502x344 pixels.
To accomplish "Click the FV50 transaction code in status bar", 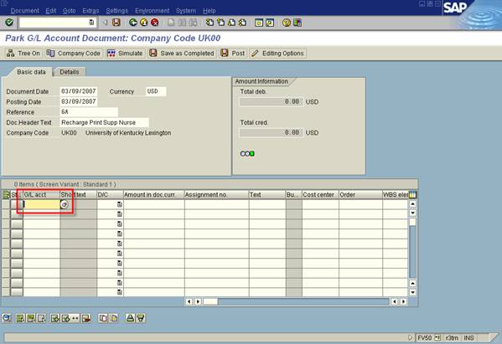I will (425, 337).
